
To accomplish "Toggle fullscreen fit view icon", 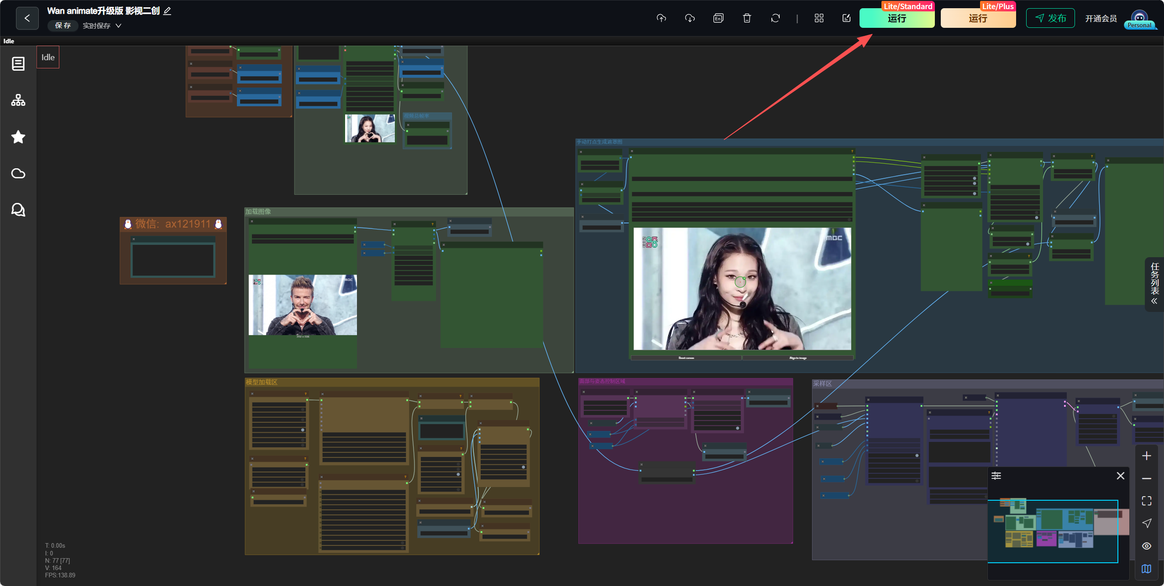I will click(1147, 501).
